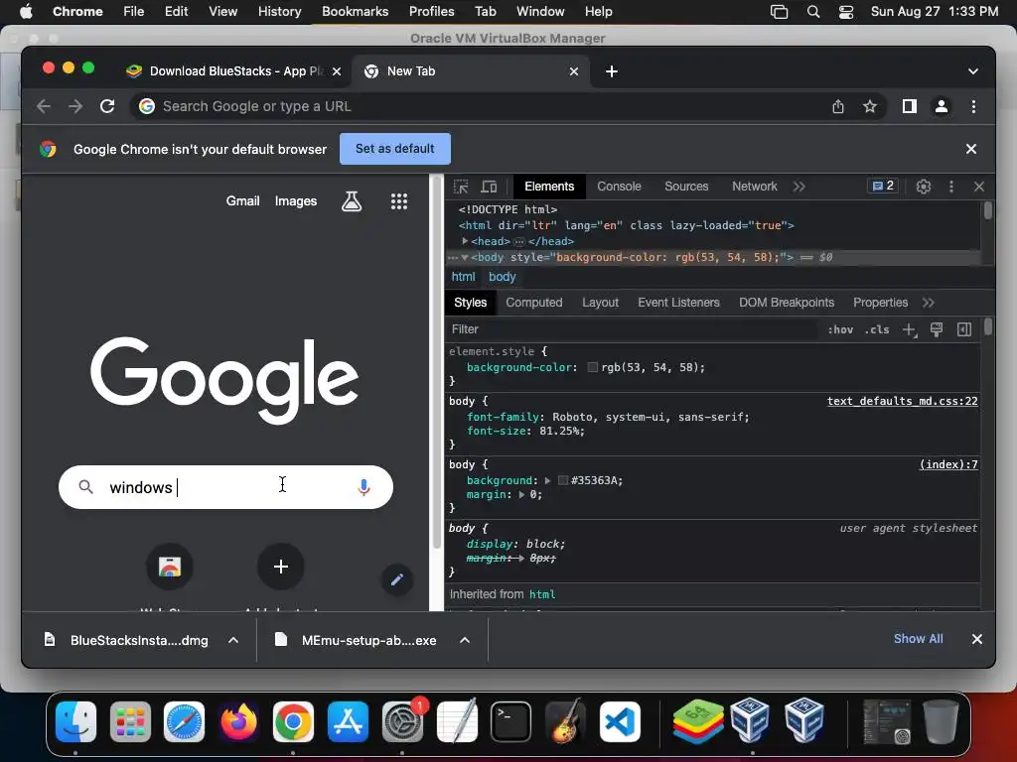Click the voice search microphone icon

[363, 487]
